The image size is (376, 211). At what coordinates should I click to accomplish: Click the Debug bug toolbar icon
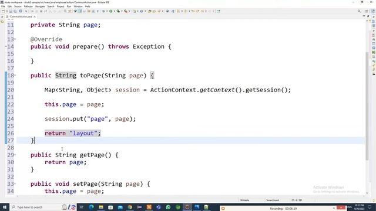[x=103, y=11]
